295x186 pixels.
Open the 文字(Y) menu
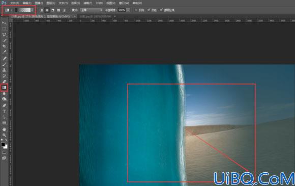[63, 3]
